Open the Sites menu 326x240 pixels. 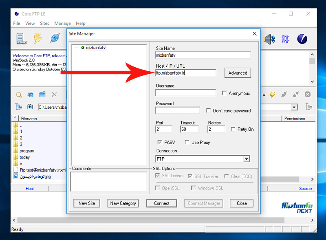click(x=44, y=23)
